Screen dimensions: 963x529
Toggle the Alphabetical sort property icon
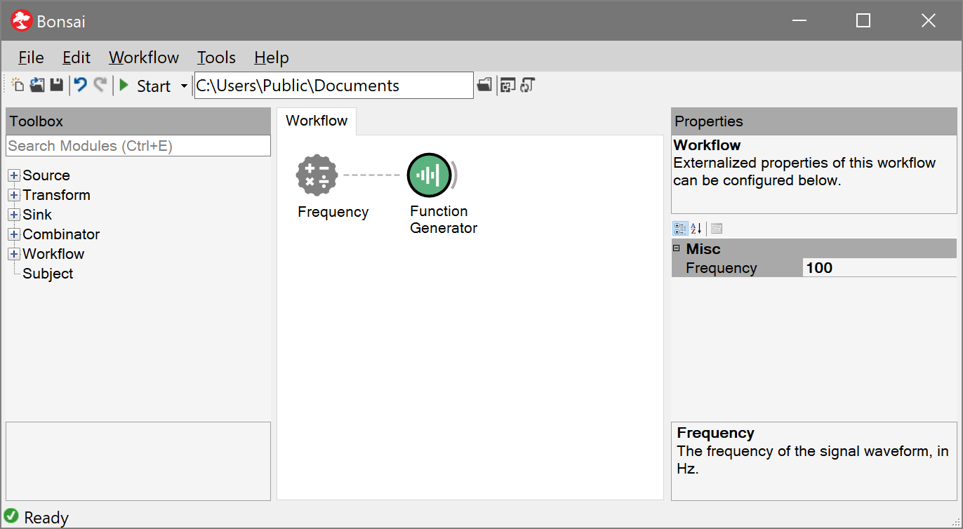[x=696, y=228]
